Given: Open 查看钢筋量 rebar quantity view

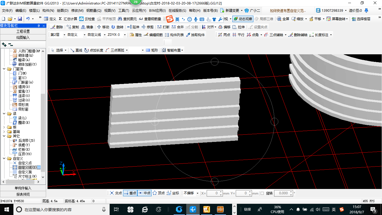Looking at the screenshot, I should 150,19.
